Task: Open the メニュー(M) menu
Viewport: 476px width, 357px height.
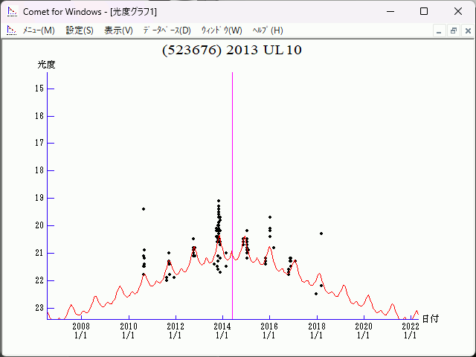Action: pyautogui.click(x=39, y=30)
